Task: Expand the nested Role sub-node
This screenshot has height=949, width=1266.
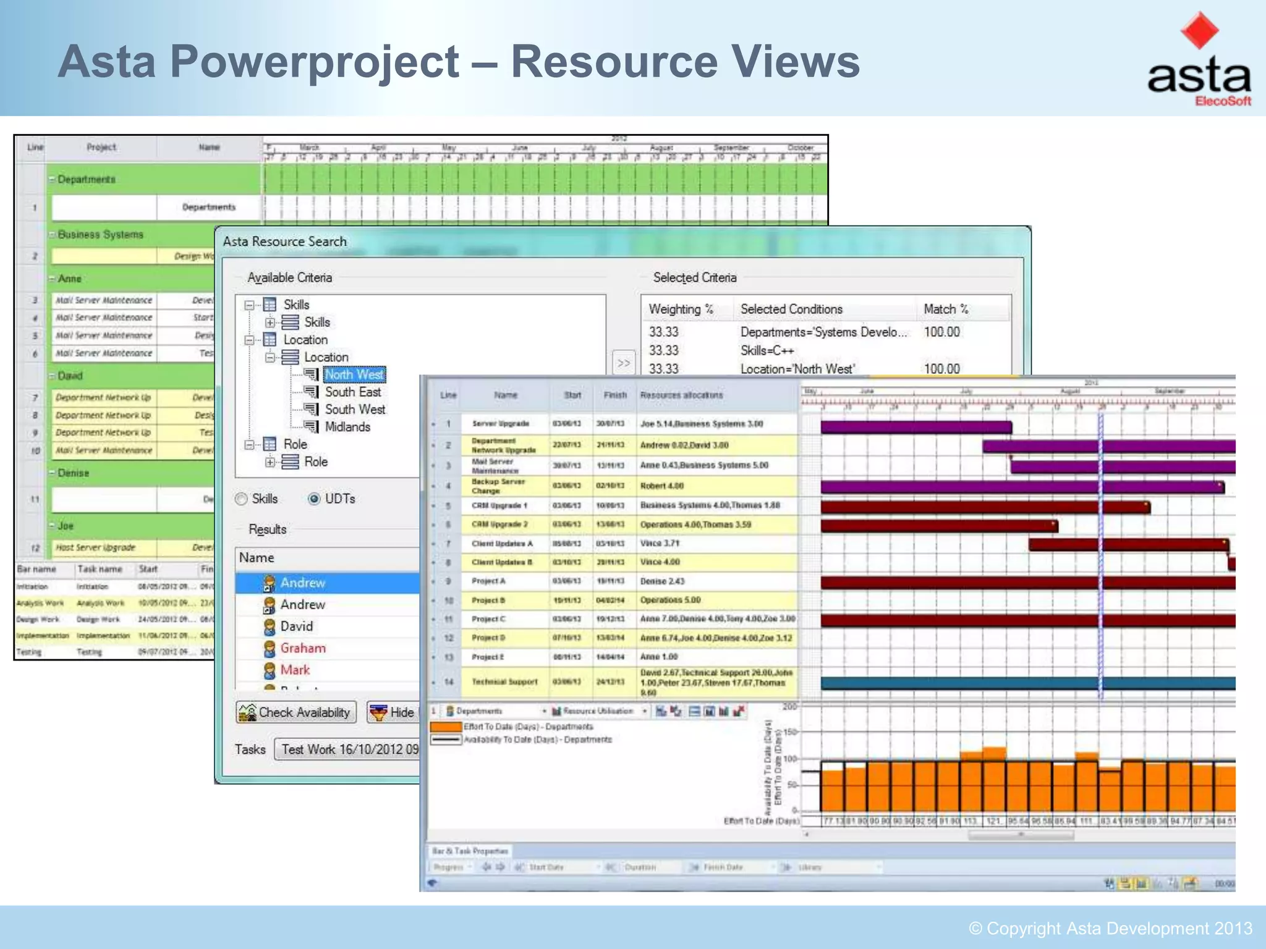Action: [270, 462]
